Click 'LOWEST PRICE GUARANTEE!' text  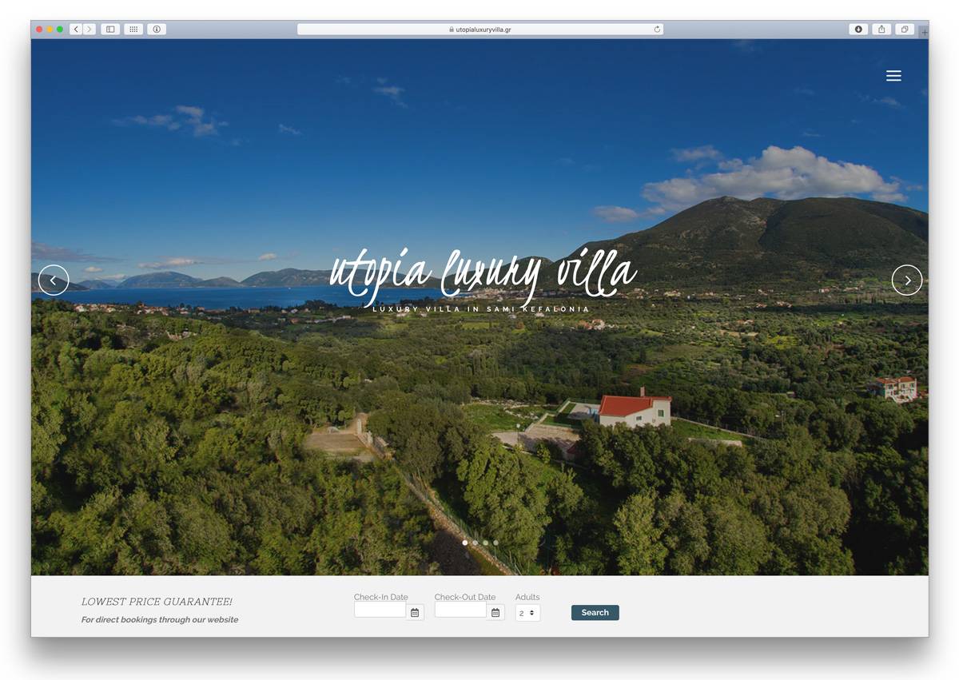[157, 602]
